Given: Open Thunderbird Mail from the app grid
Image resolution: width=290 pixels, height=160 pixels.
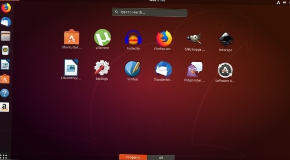Looking at the screenshot, I should (x=164, y=70).
